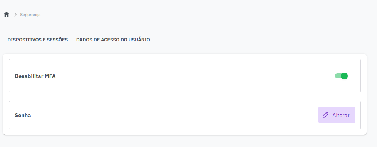Click the breadcrumb chevron after home icon
The width and height of the screenshot is (377, 147).
(x=15, y=15)
